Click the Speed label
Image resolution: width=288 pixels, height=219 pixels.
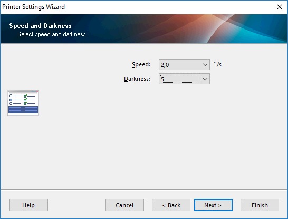(x=141, y=65)
